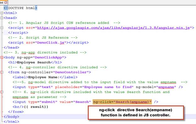
Task: Collapse the ng-click comment fold marker
Action: (2, 92)
